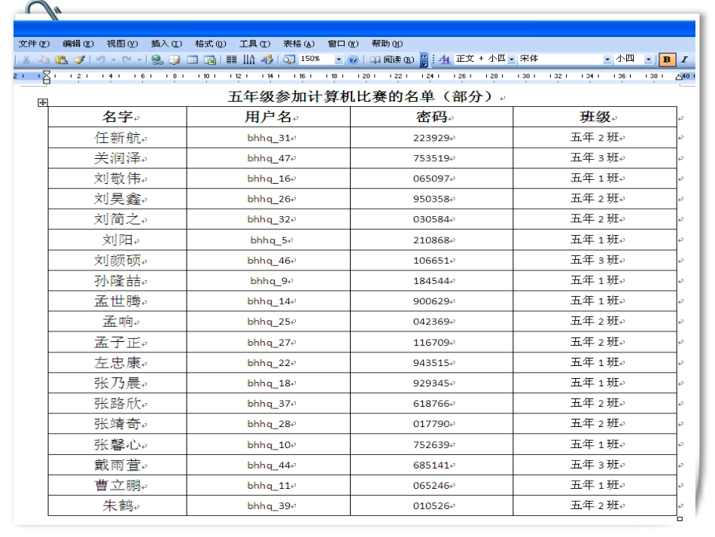Viewport: 715px width, 537px height.
Task: Click the Insert Excel Worksheet icon
Action: (210, 59)
